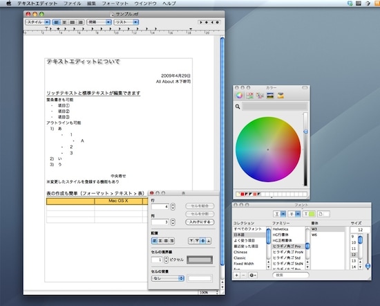This screenshot has height=306, width=380.
Task: Click the cell border color well
Action: tap(200, 260)
